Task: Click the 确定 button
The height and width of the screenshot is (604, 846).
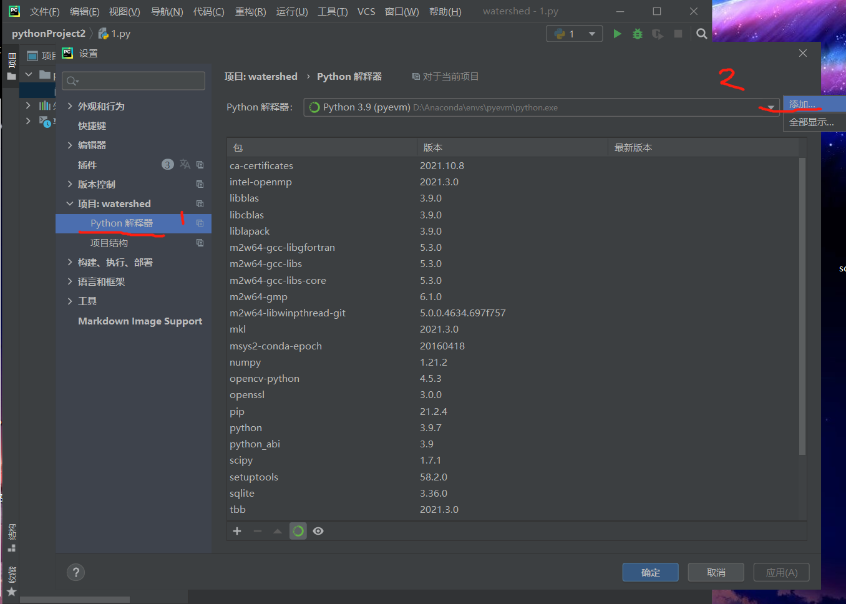Action: [x=650, y=572]
